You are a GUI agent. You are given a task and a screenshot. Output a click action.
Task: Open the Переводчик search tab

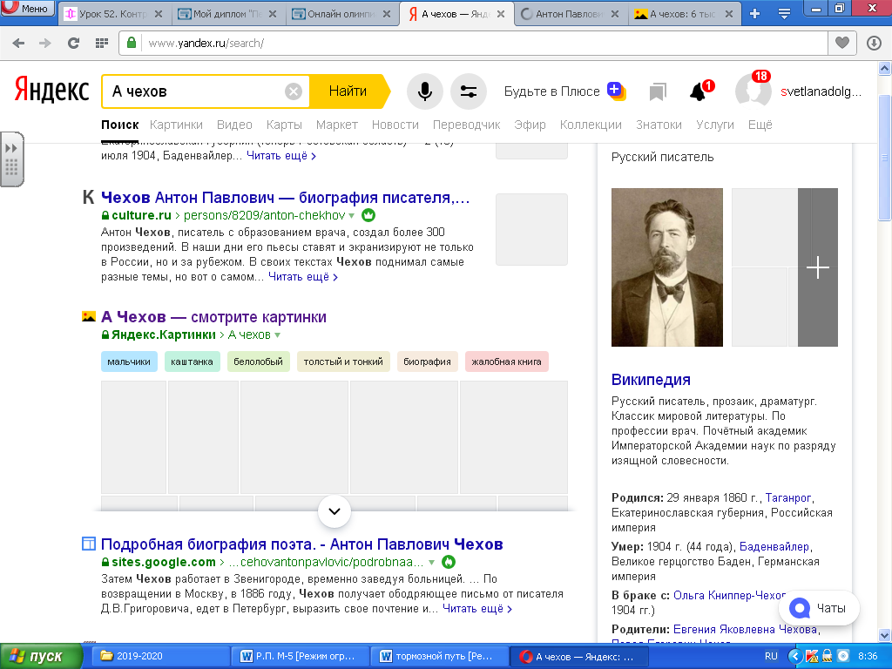point(467,125)
